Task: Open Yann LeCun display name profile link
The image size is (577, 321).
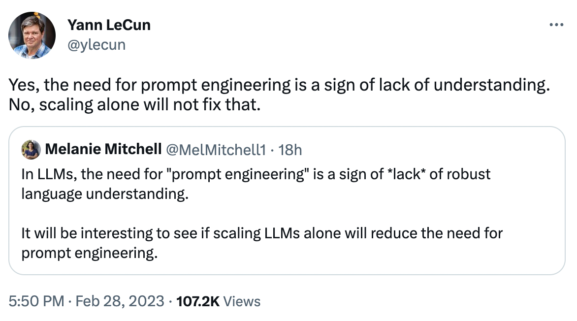Action: click(x=109, y=25)
